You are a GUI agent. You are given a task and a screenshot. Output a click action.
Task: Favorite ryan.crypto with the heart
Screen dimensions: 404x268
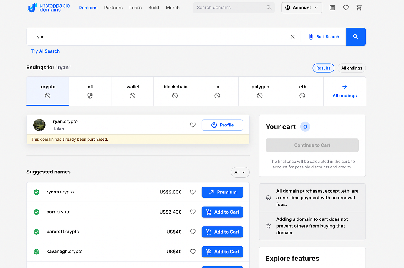(193, 125)
